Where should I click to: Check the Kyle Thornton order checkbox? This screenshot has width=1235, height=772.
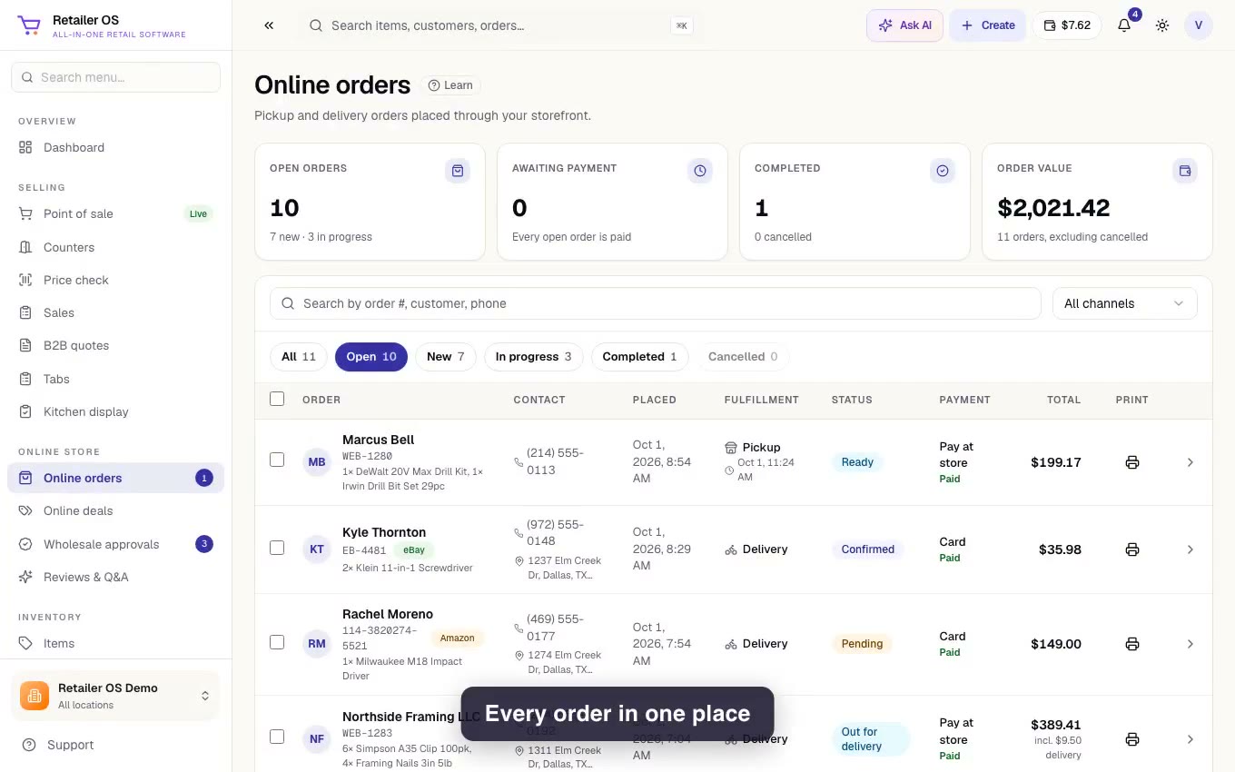pos(277,548)
